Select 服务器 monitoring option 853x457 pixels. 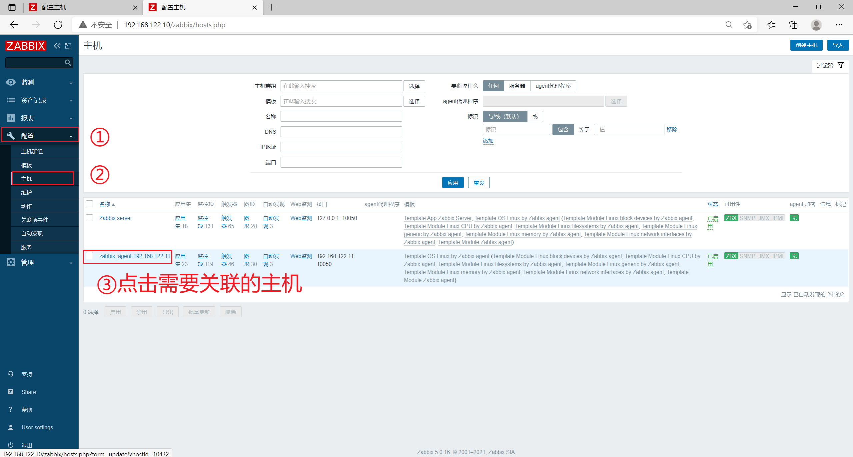[517, 86]
